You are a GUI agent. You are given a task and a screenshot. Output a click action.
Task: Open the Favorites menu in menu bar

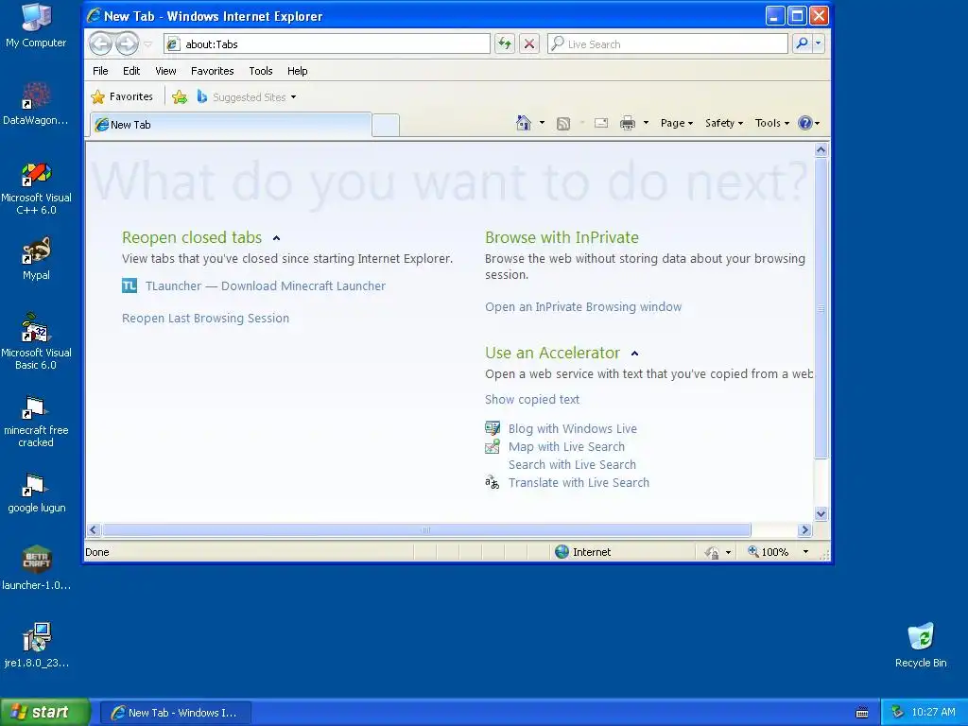(213, 71)
